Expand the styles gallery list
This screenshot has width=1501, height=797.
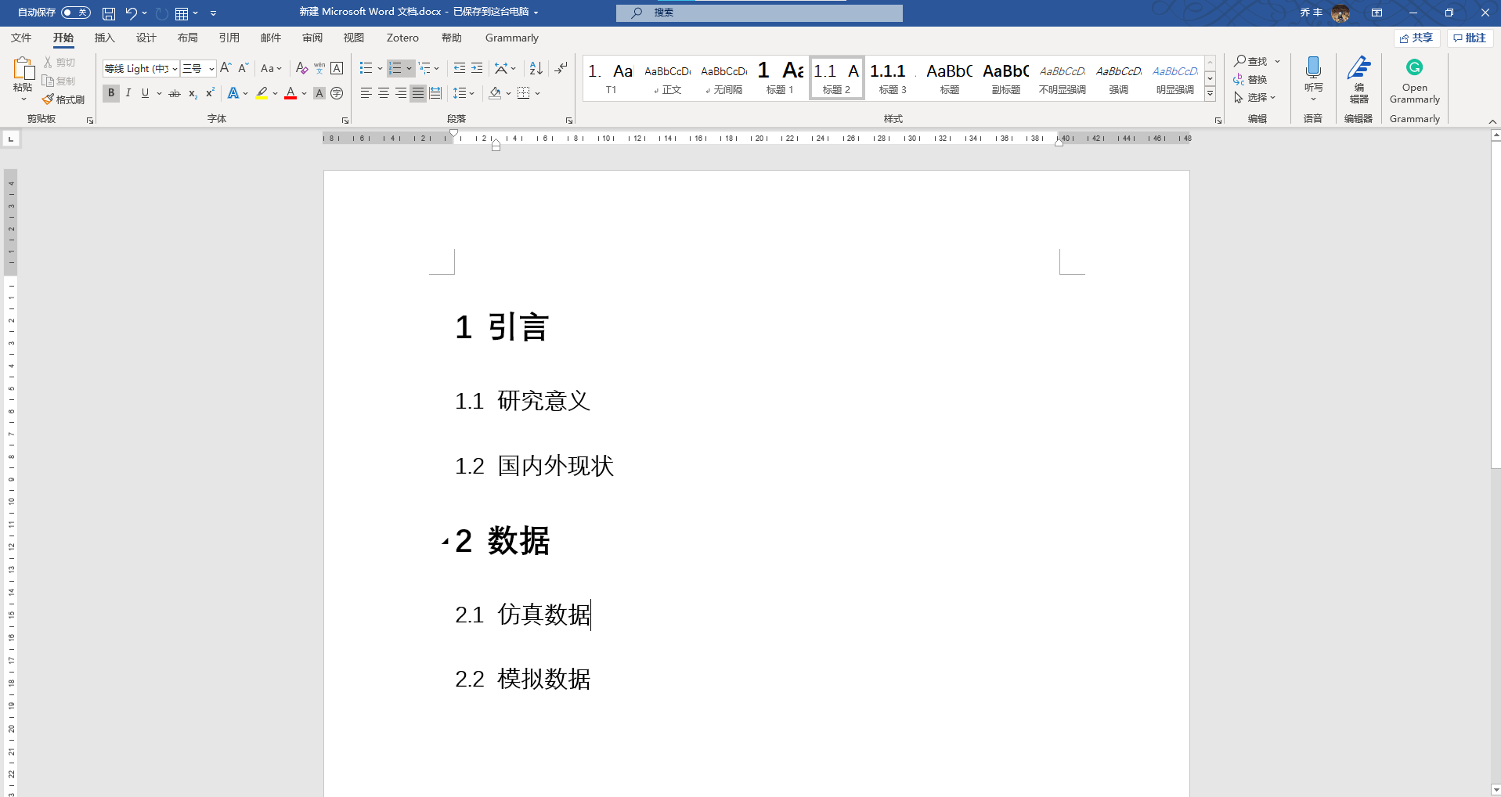1210,94
